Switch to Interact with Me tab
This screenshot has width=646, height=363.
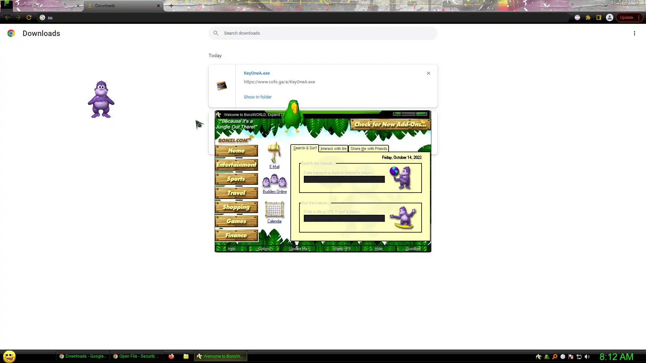pyautogui.click(x=333, y=149)
